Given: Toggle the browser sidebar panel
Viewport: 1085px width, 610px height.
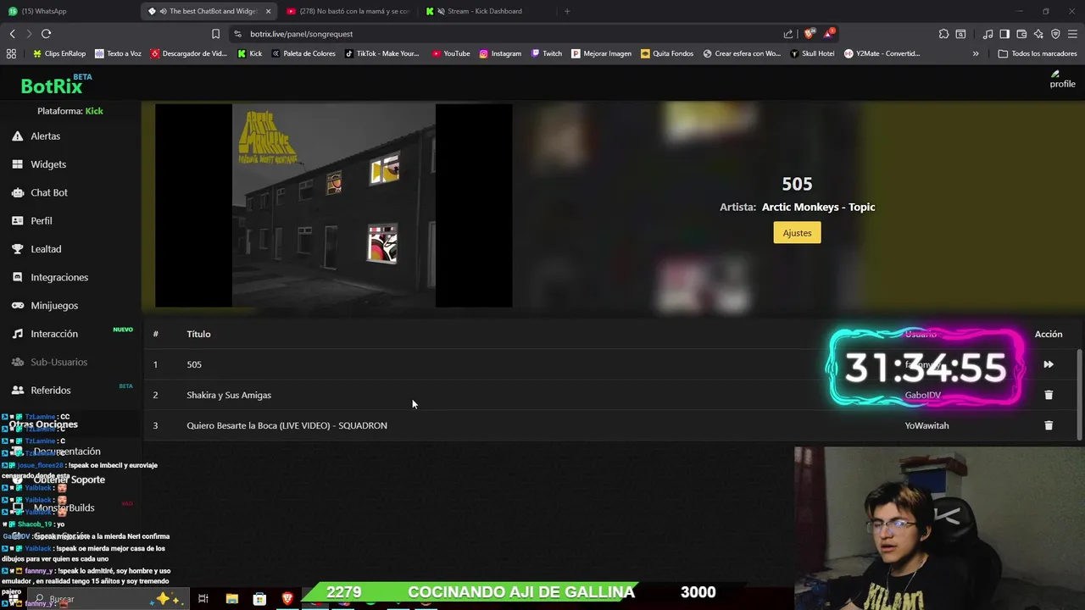Looking at the screenshot, I should 1004,34.
